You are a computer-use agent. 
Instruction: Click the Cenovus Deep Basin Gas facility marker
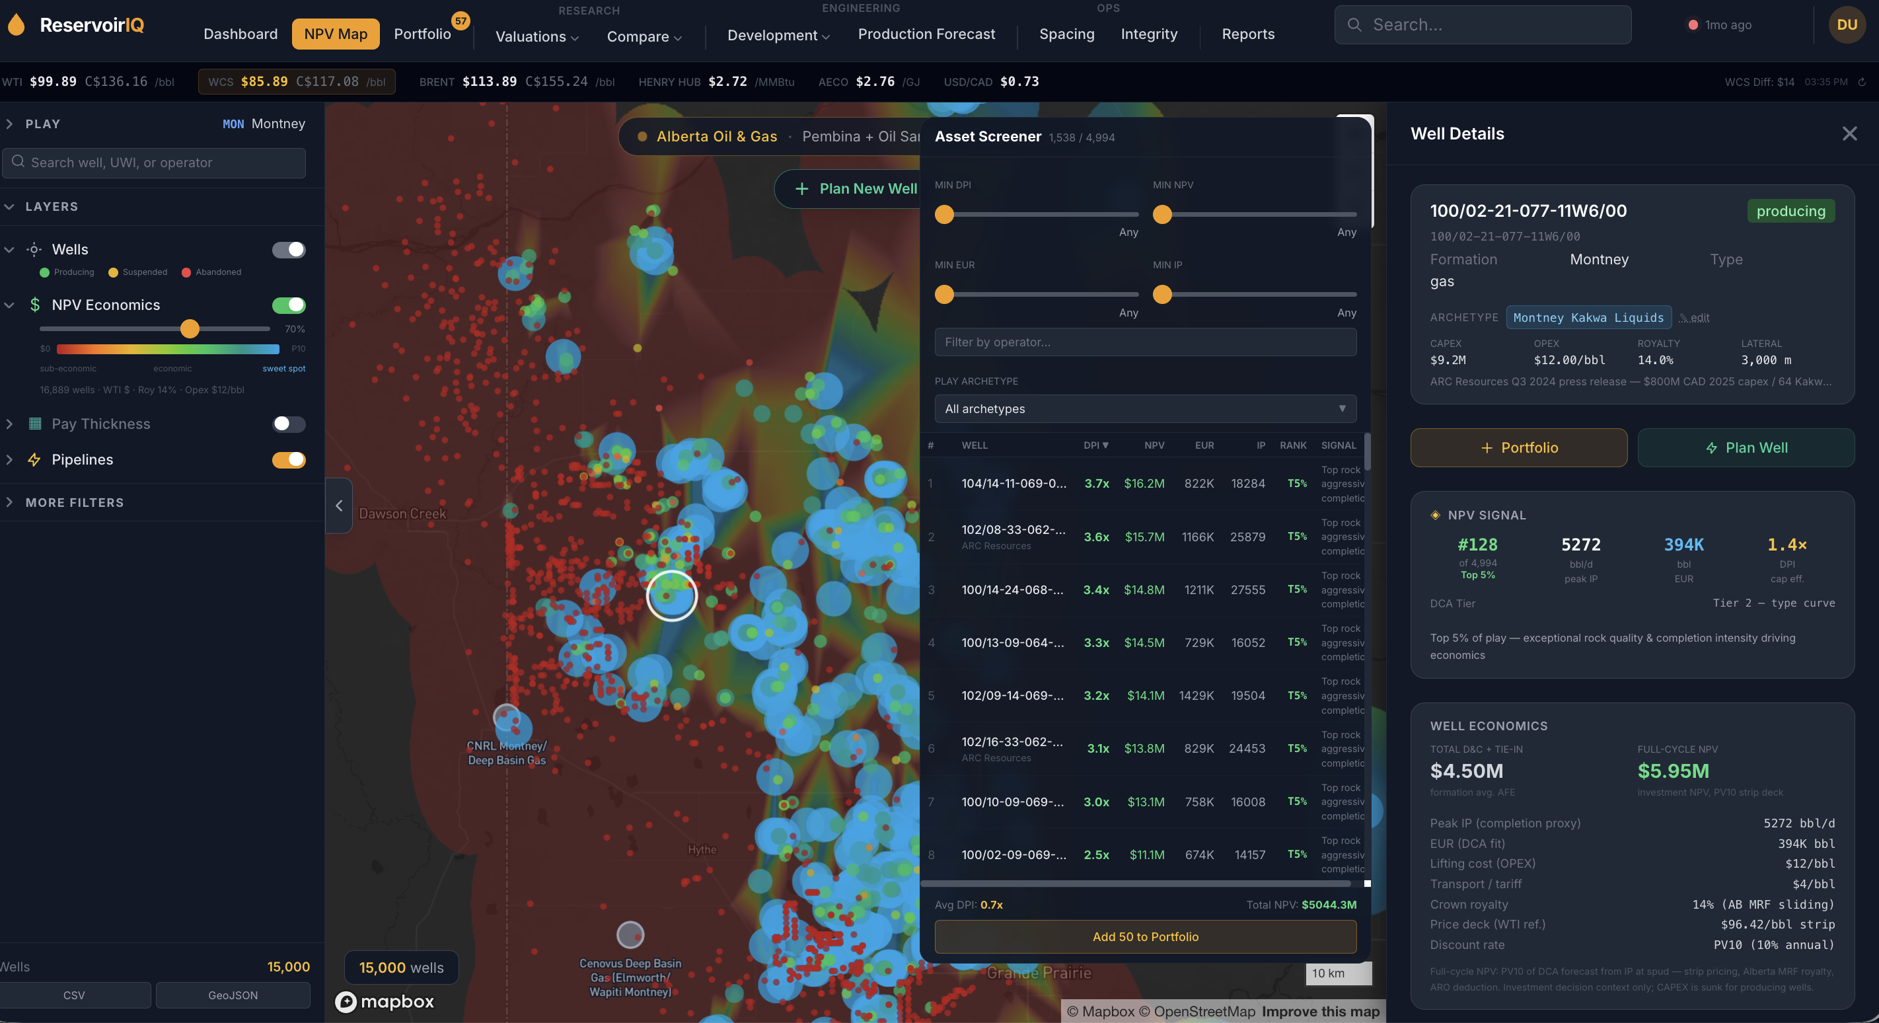(630, 934)
